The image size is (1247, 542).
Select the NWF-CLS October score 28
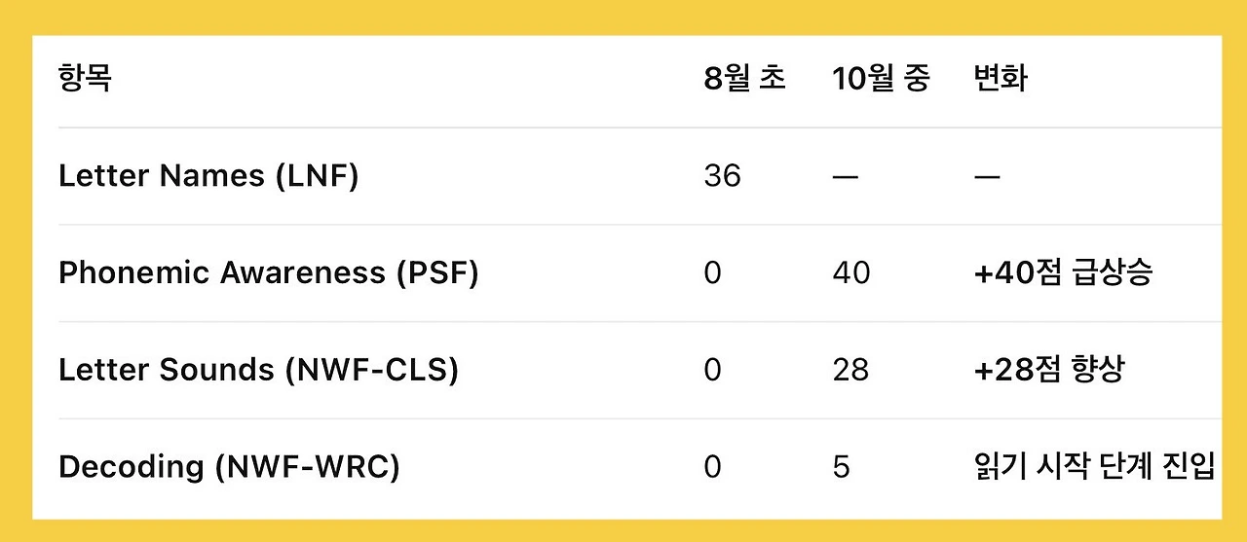point(850,371)
